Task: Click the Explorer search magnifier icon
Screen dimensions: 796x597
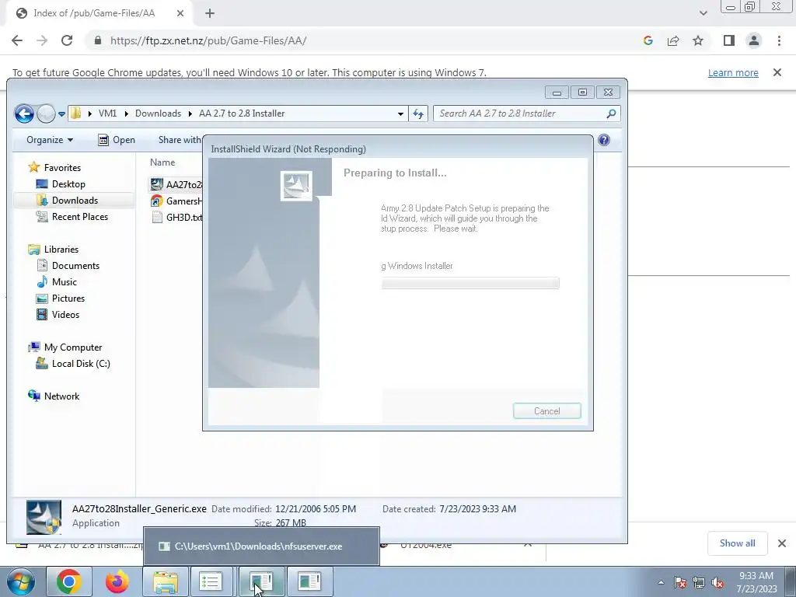Action: click(x=611, y=113)
